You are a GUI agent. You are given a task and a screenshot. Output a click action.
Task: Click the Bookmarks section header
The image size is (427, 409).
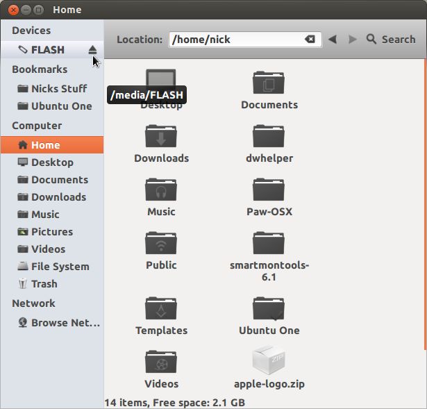[x=40, y=69]
